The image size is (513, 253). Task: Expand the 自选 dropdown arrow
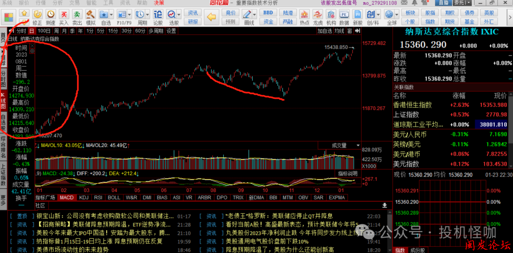pos(111,15)
